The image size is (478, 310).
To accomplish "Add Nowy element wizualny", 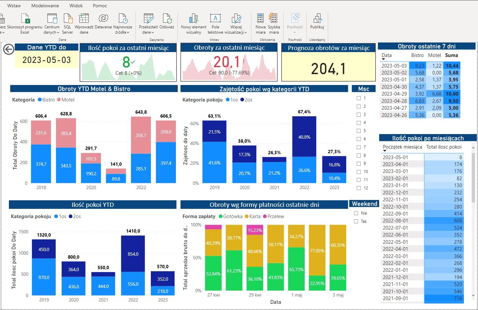I will (x=194, y=18).
